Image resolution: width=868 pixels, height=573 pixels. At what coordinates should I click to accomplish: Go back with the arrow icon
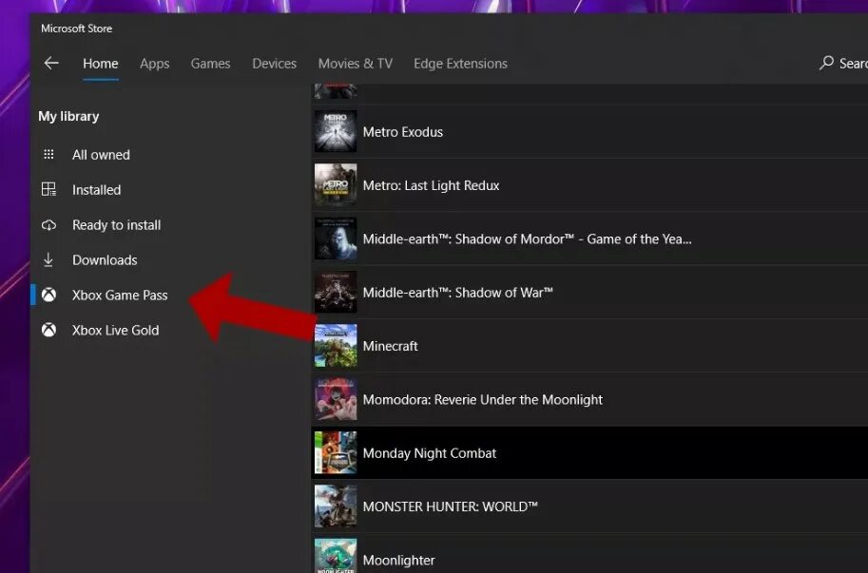coord(51,63)
